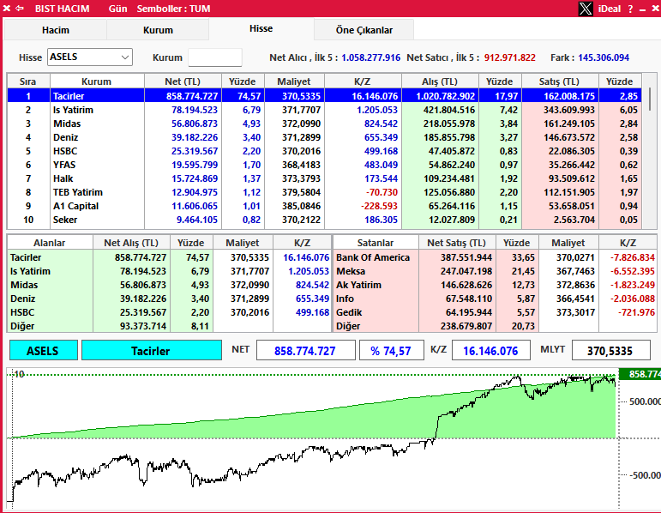Sort by the Satış (TL) column header
This screenshot has height=513, width=661.
point(559,81)
